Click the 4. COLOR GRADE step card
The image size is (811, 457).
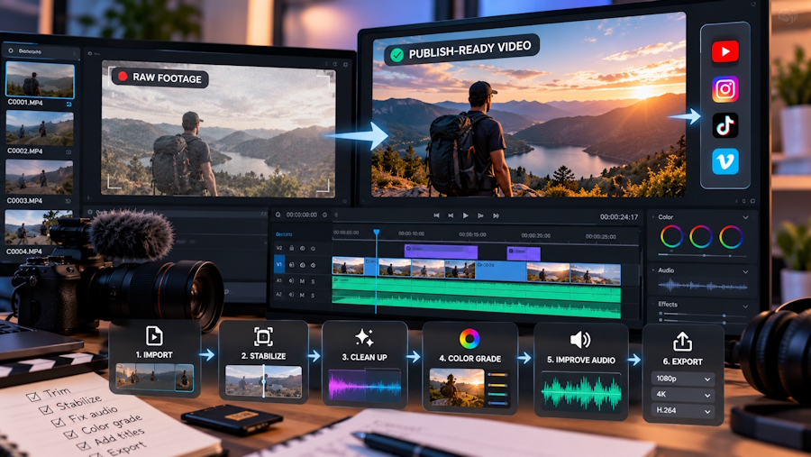tap(469, 368)
